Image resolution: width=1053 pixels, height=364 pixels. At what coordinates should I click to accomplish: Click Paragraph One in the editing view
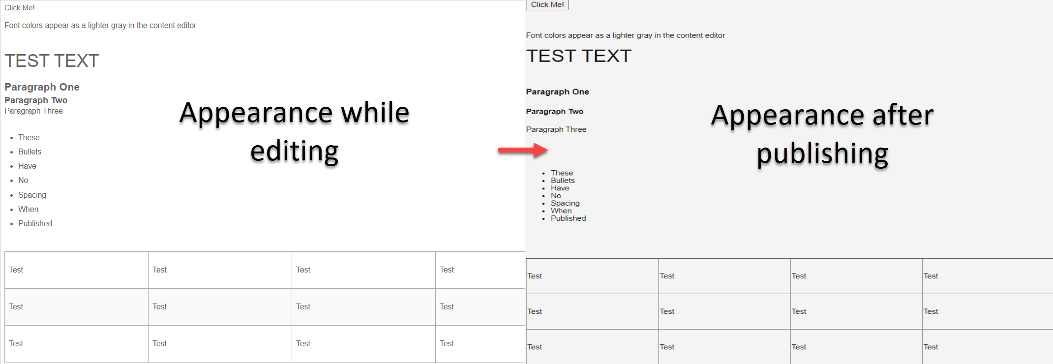[x=42, y=87]
